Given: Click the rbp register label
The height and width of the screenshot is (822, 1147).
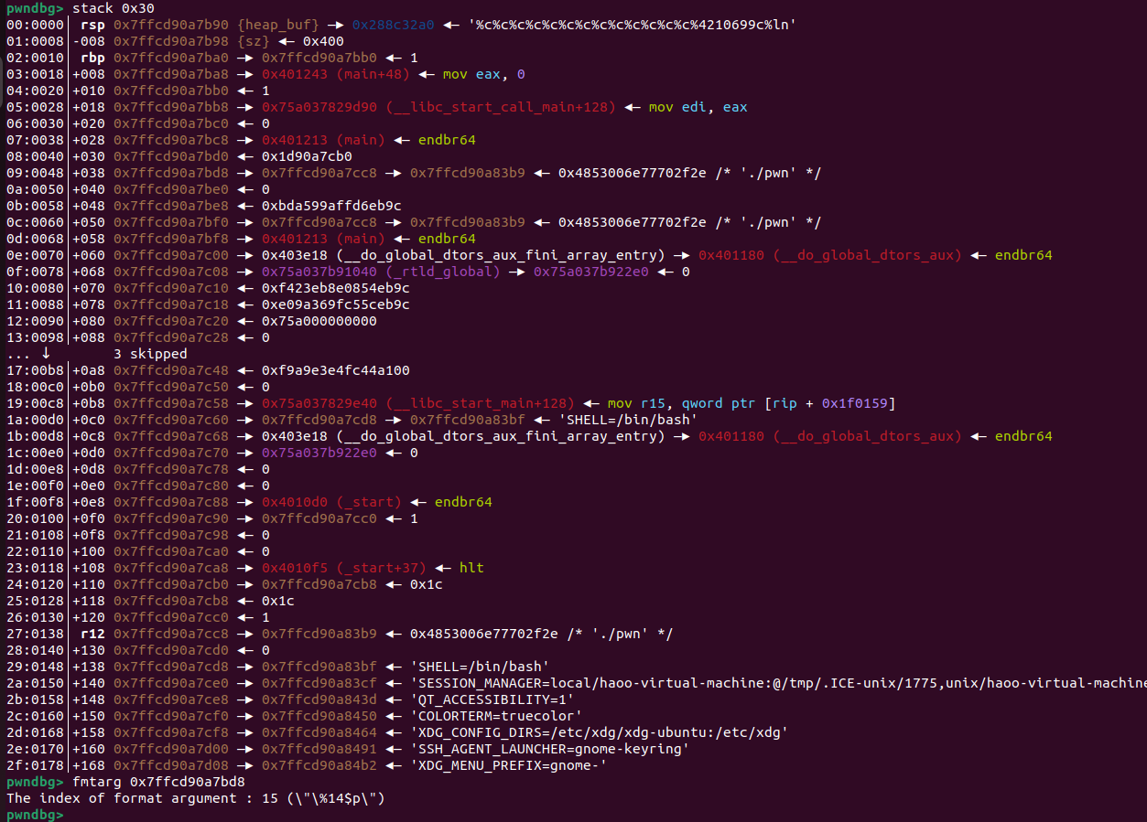Looking at the screenshot, I should pos(92,58).
